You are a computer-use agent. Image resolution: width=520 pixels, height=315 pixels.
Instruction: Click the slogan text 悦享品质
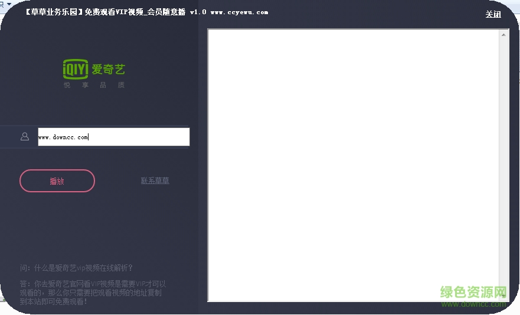pyautogui.click(x=94, y=85)
